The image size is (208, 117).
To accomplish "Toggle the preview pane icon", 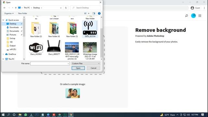I will click(94, 13).
